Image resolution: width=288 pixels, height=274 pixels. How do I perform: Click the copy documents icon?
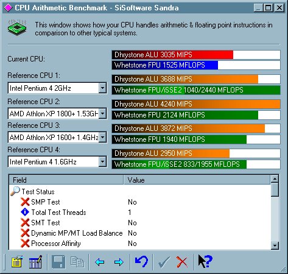[77, 262]
